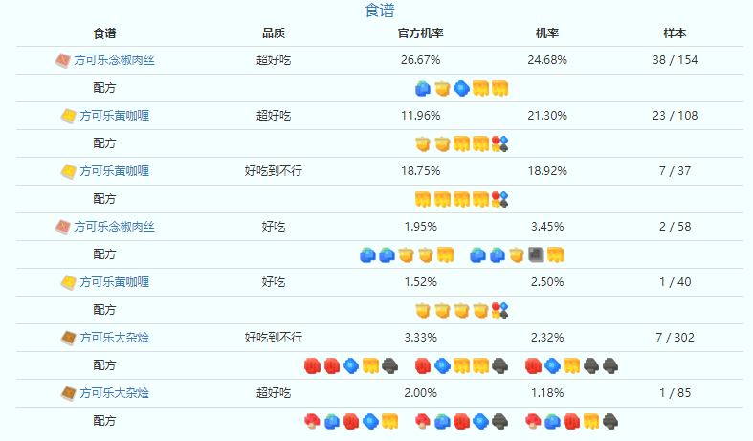Click mixed red-blue-black ingredient icon in the 11.96% recipe
Screen dimensions: 753x441
pos(499,144)
